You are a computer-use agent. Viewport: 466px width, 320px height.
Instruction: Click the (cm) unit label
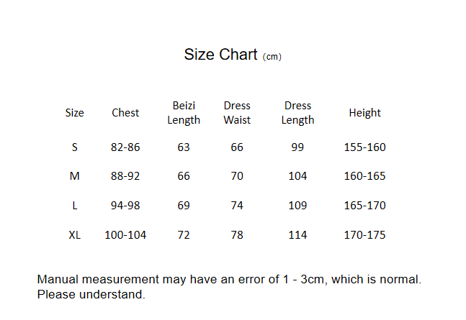click(x=272, y=57)
